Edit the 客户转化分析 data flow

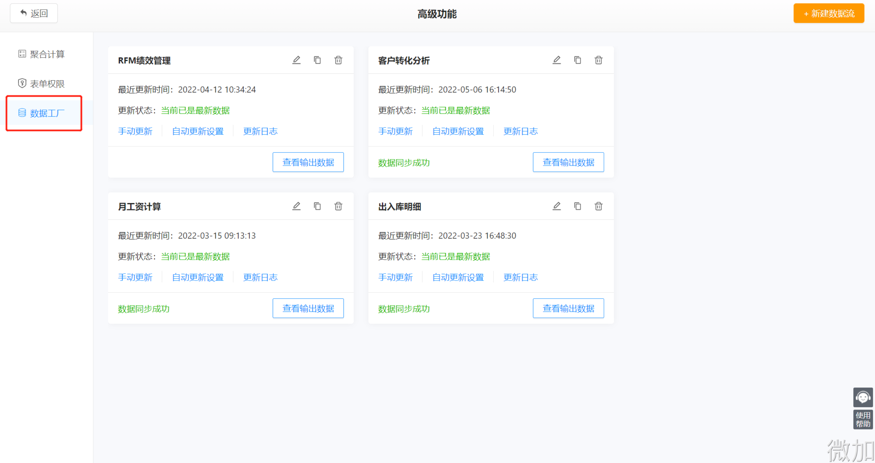coord(556,60)
